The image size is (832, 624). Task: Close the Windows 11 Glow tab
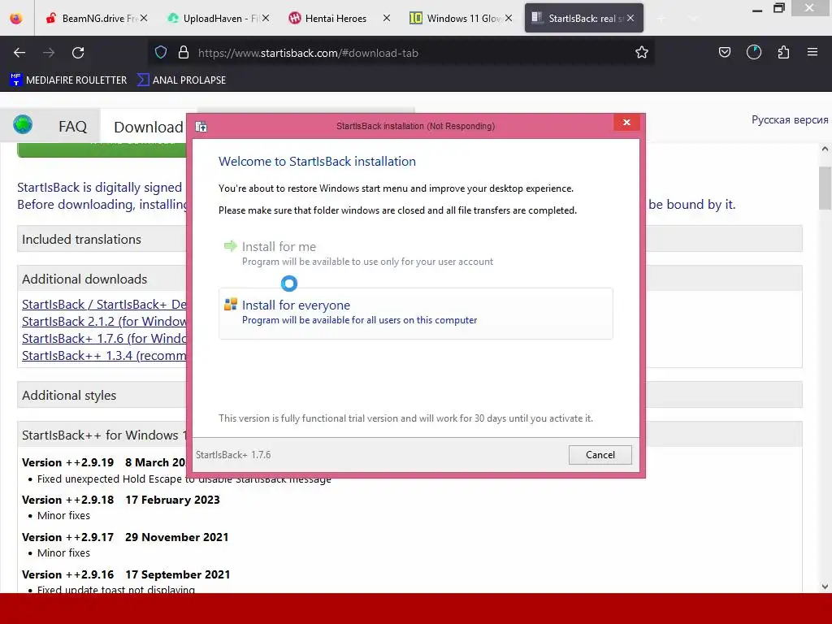tap(509, 18)
